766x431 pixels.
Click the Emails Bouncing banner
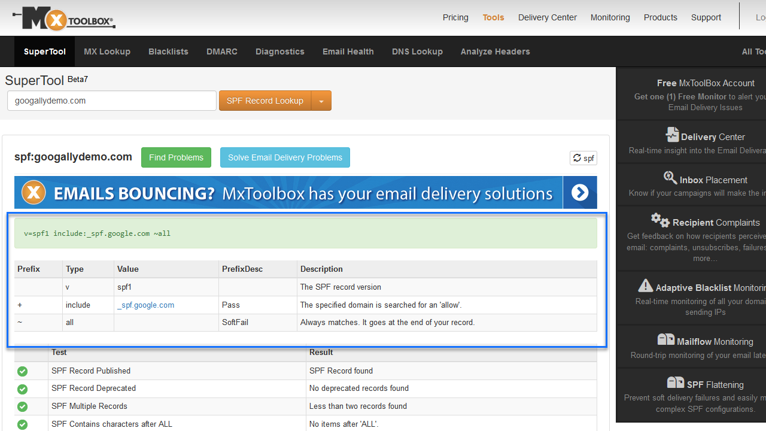305,193
